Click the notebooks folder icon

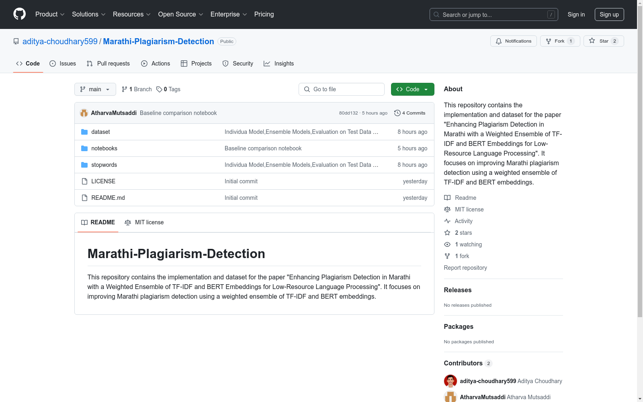click(x=84, y=148)
